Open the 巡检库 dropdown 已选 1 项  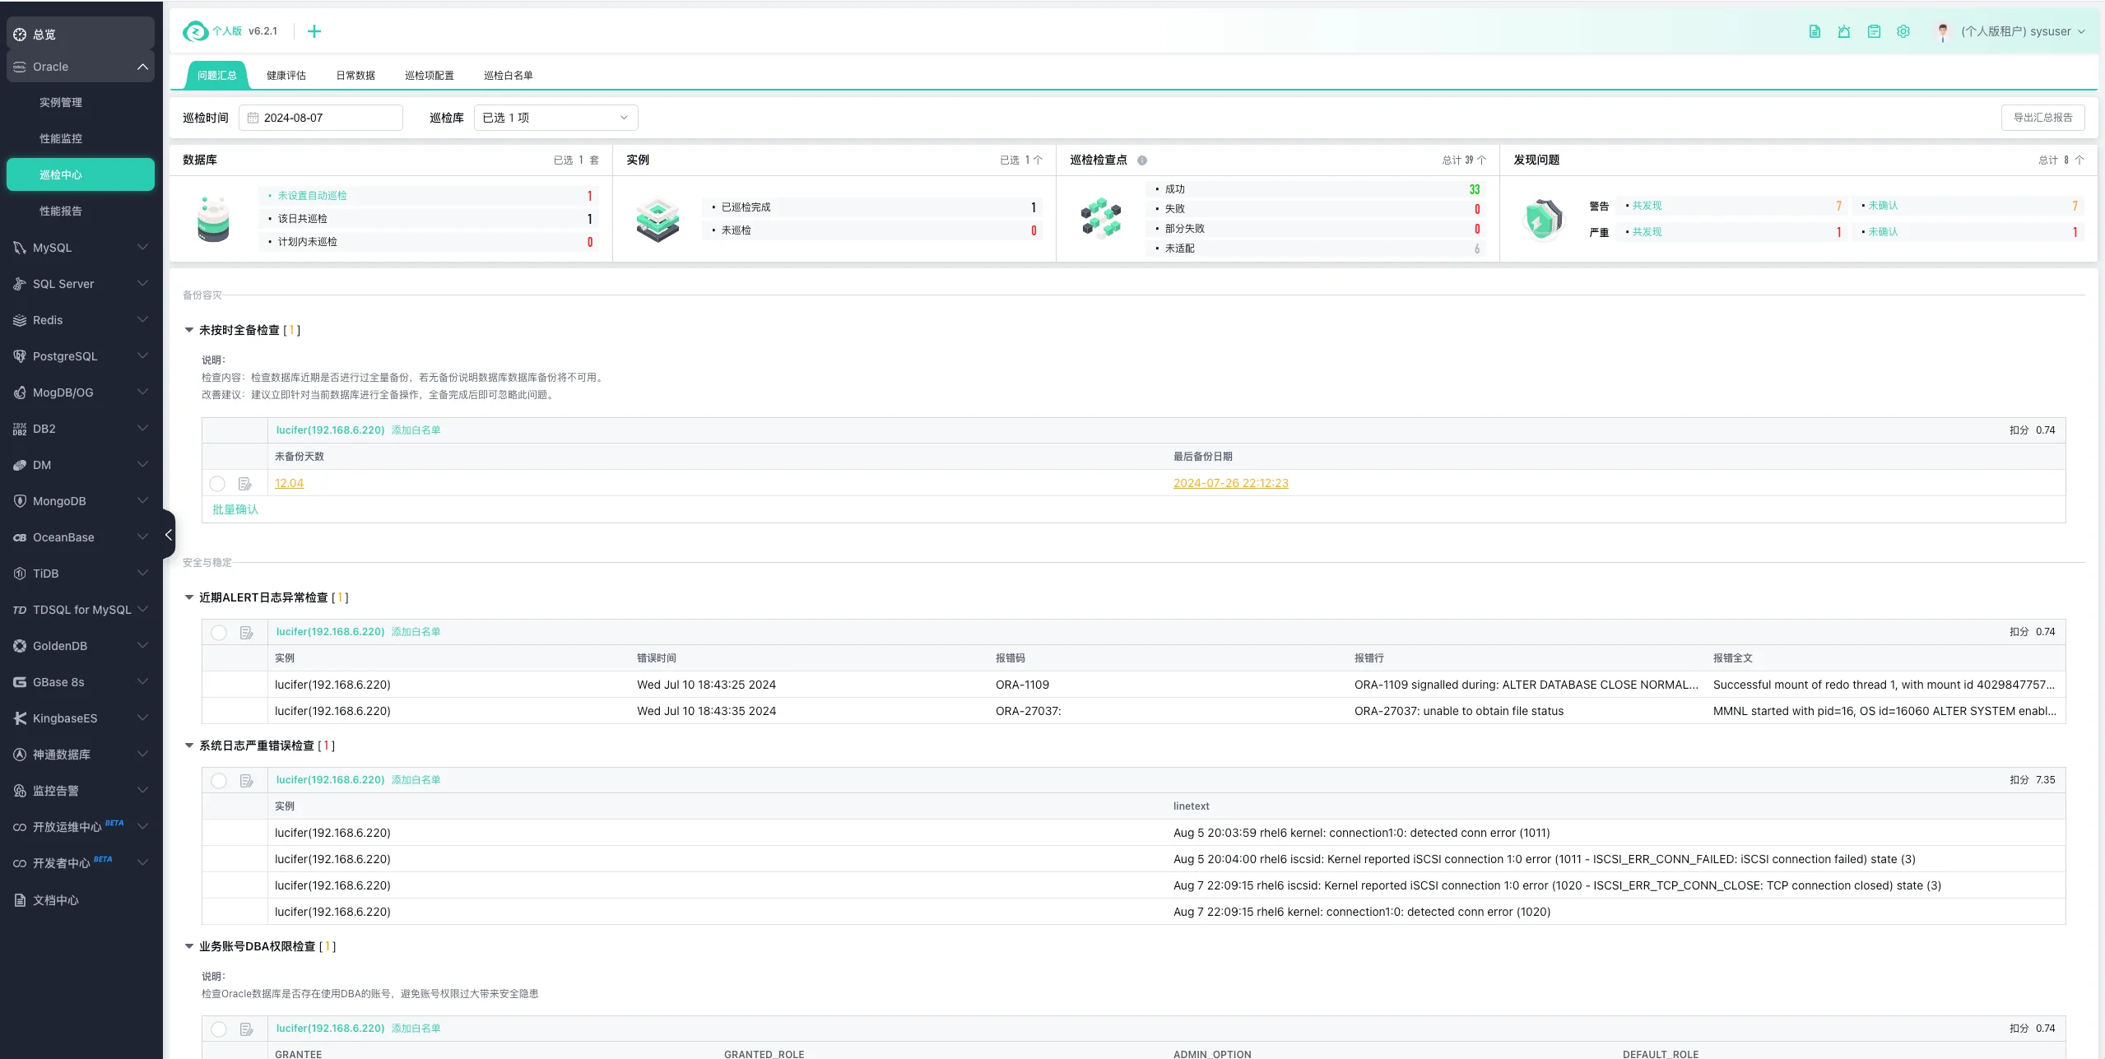[x=555, y=118]
